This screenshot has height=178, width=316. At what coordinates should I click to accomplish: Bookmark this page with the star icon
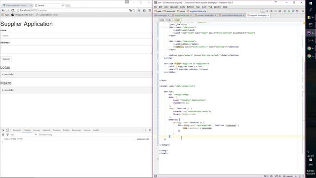pos(134,10)
